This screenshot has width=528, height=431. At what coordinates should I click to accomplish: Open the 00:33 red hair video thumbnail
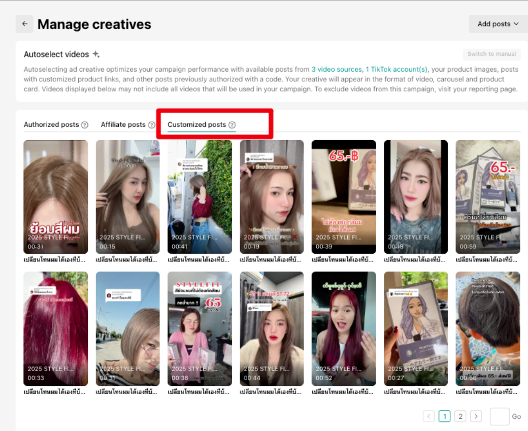[x=56, y=328]
